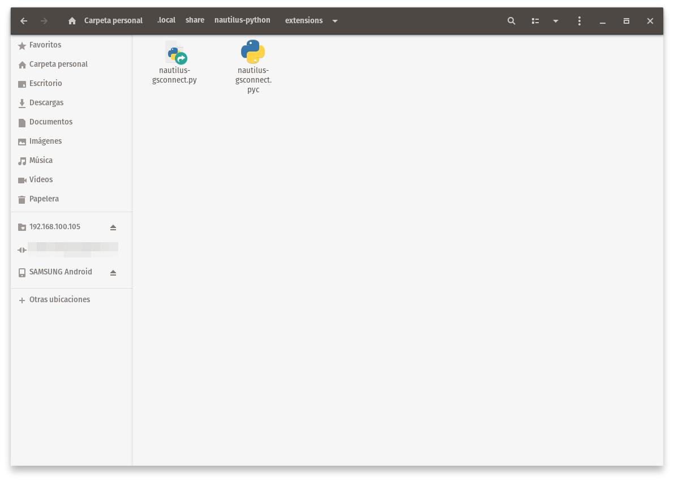
Task: Click the home icon in the header bar
Action: 72,20
